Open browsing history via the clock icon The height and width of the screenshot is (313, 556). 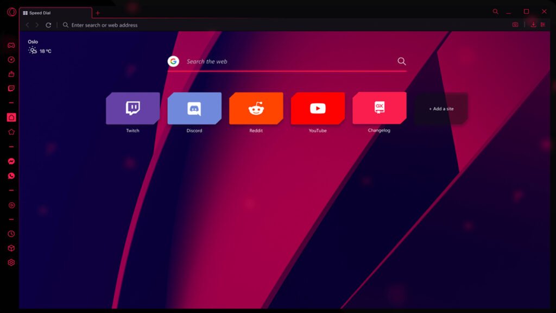point(11,233)
